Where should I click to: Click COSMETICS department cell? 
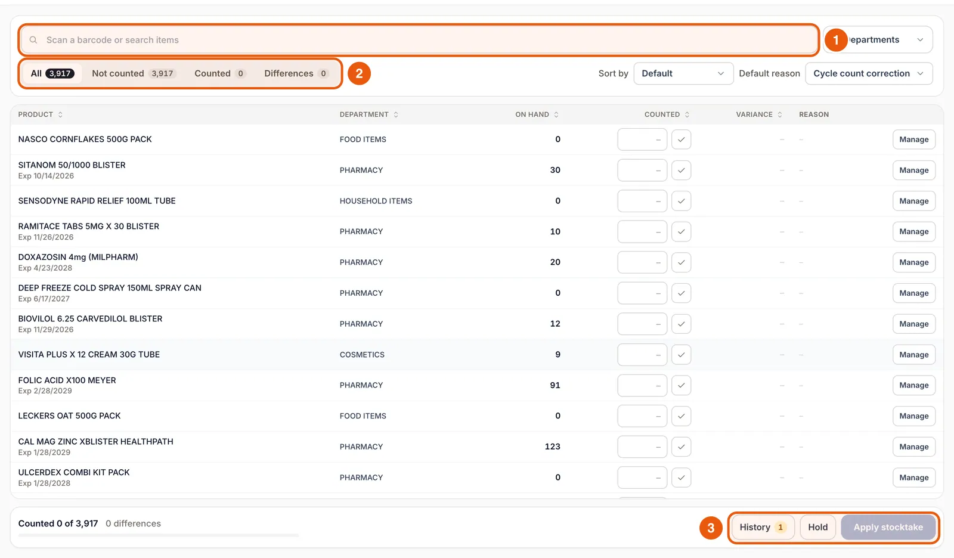[x=362, y=355]
